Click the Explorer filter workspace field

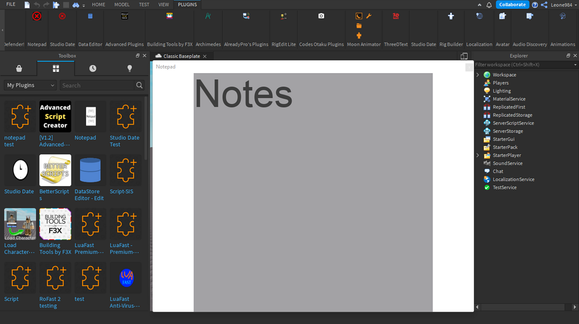click(x=523, y=65)
